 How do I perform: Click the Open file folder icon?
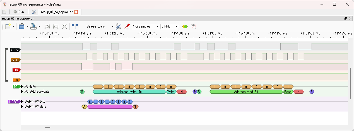click(21, 26)
